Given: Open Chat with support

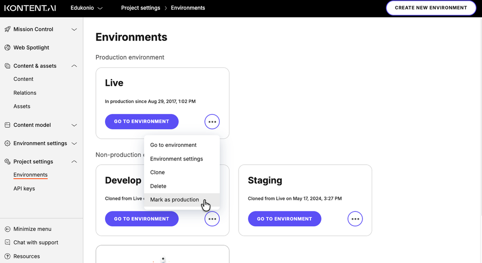Looking at the screenshot, I should tap(36, 243).
